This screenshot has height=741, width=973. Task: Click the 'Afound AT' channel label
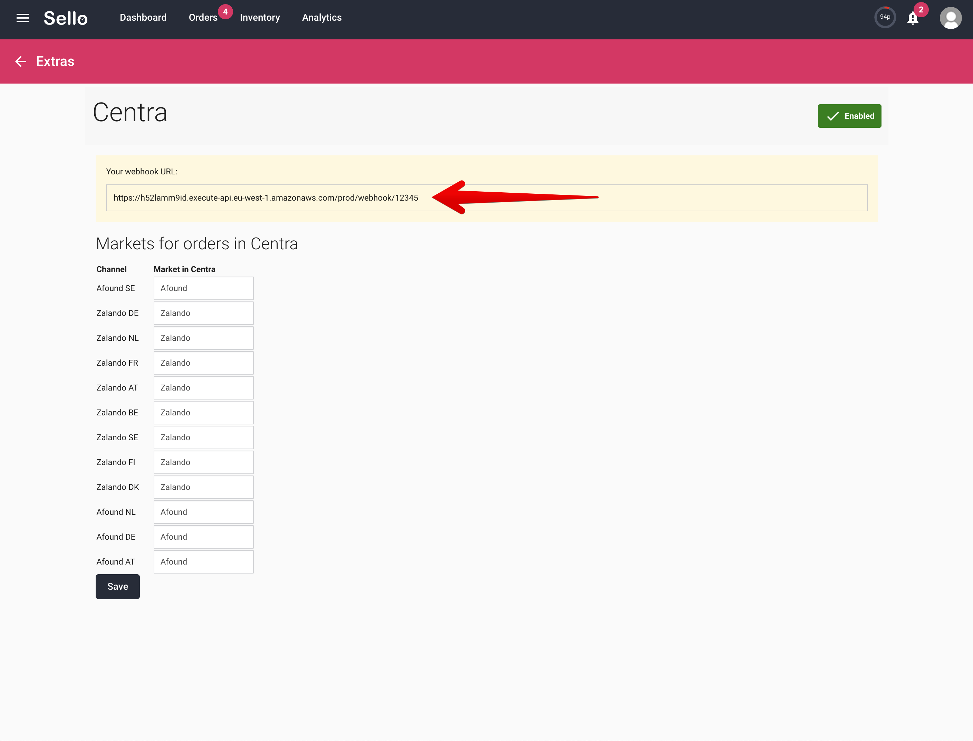(116, 561)
